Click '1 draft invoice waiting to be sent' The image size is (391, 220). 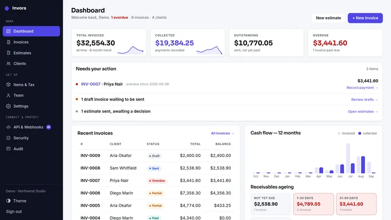point(112,99)
